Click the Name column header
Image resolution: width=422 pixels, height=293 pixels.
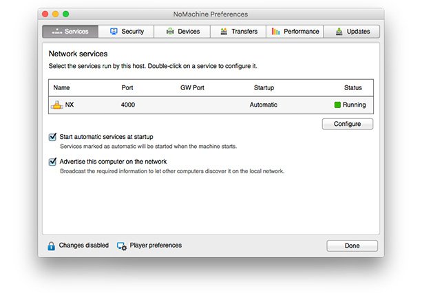[x=61, y=87]
